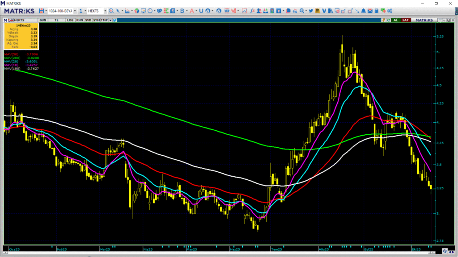Toggle LOG scale on the chart
Viewport: 458px width, 257px height.
tap(70, 20)
